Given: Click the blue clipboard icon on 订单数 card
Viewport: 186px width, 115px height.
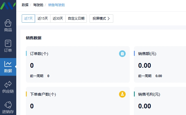Looking at the screenshot, I should coord(122,54).
